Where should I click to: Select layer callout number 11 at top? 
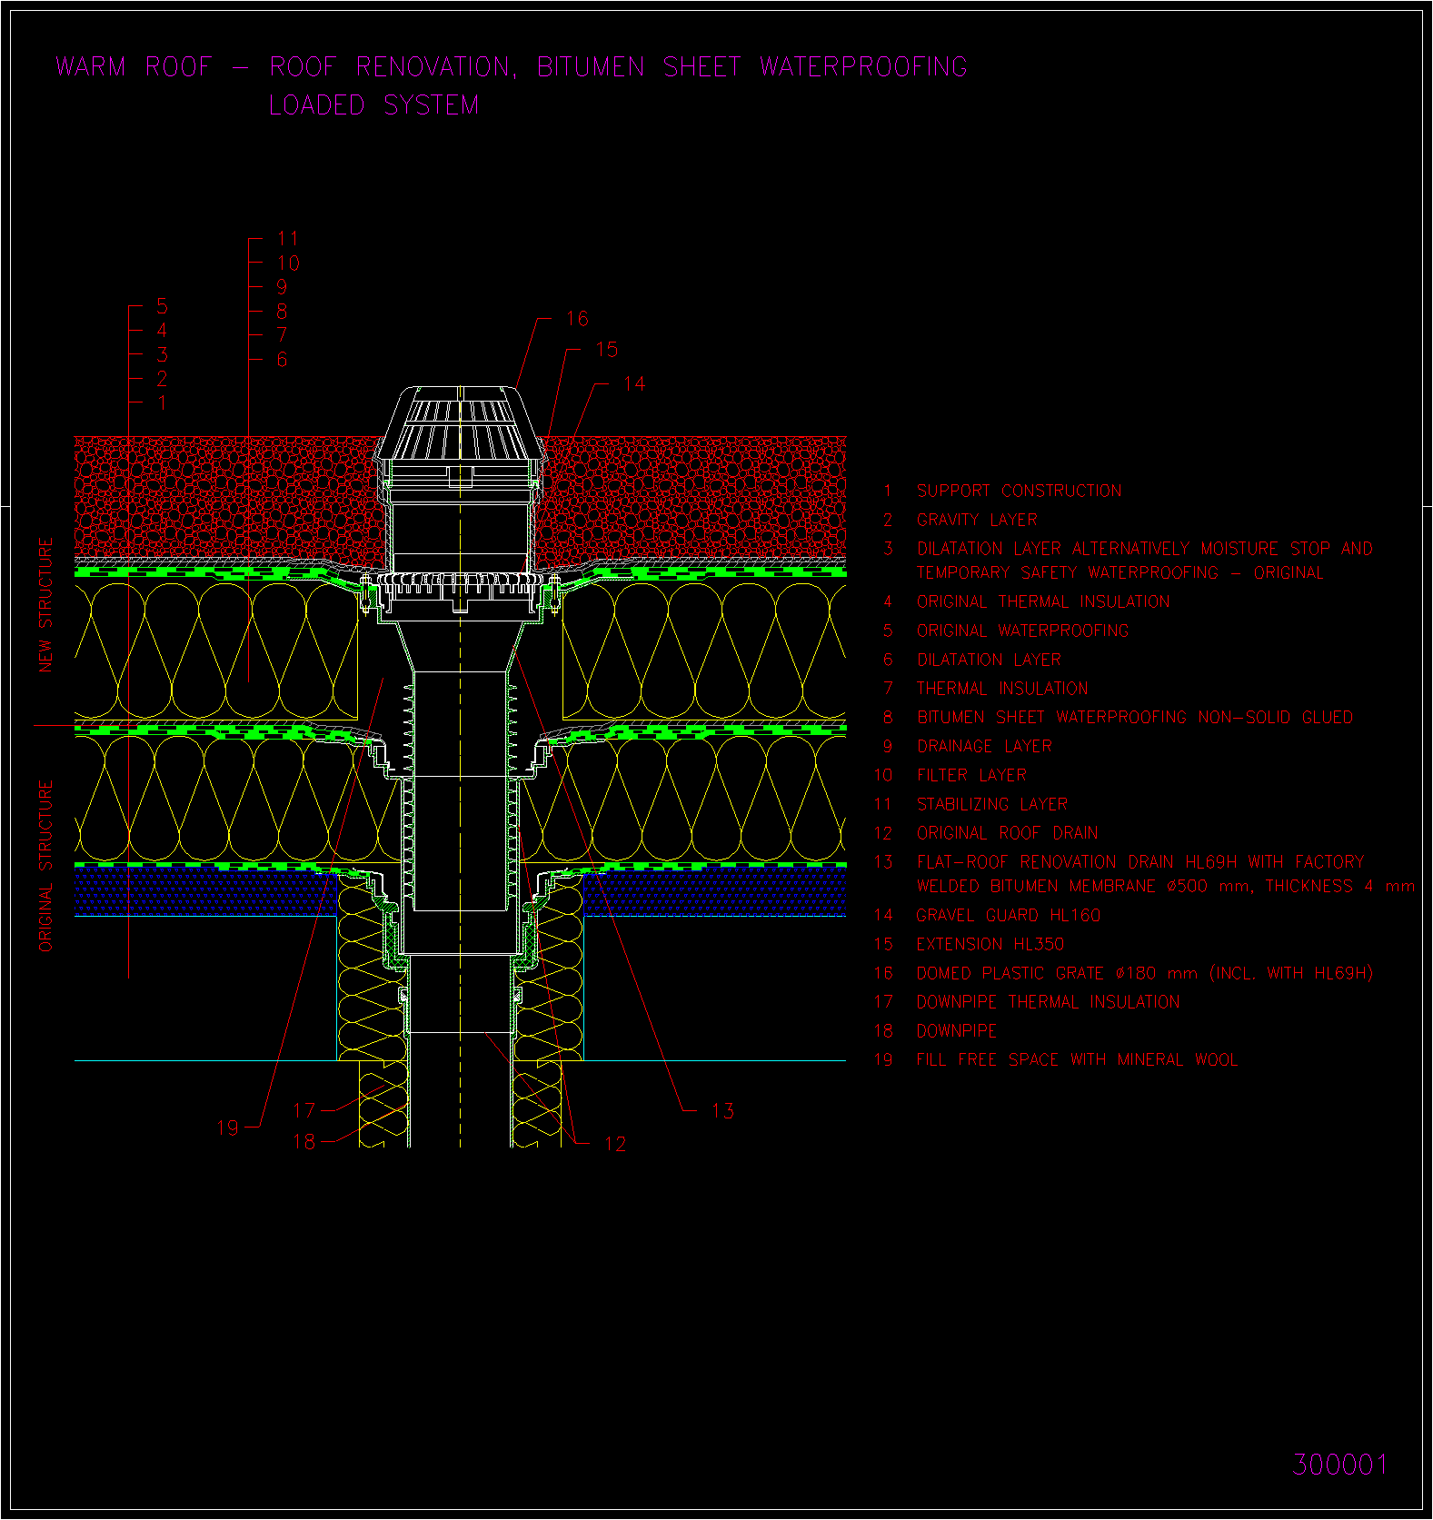click(288, 238)
